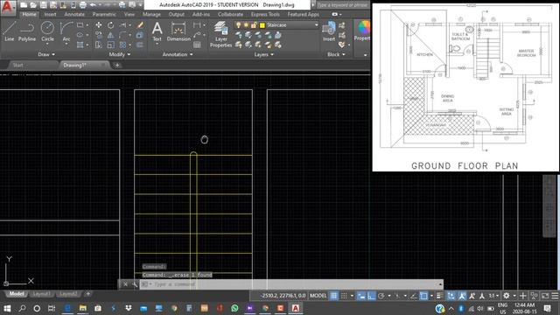Switch to the Insert ribbon tab
560x315 pixels.
pyautogui.click(x=50, y=14)
